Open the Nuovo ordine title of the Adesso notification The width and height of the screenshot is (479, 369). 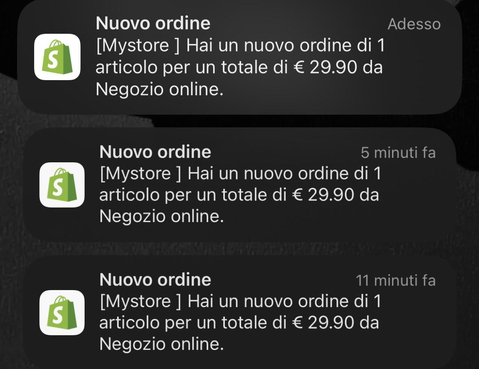point(153,23)
